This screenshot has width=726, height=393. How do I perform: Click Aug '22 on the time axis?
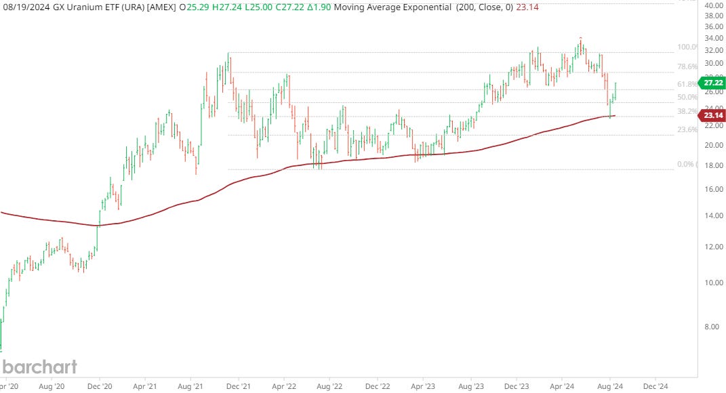[329, 386]
